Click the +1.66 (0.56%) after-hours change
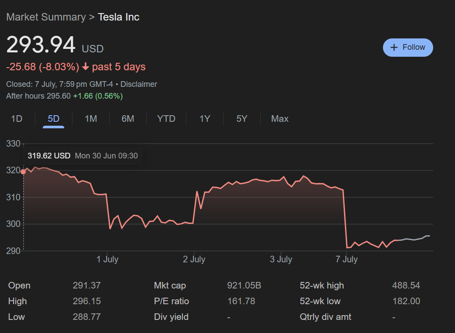 (x=98, y=96)
